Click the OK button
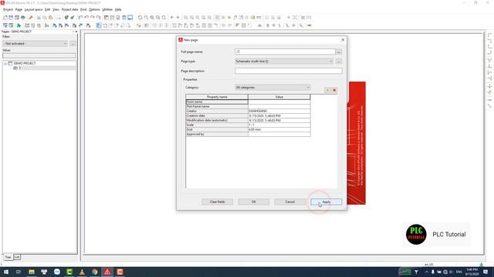The width and height of the screenshot is (494, 277). tap(254, 202)
